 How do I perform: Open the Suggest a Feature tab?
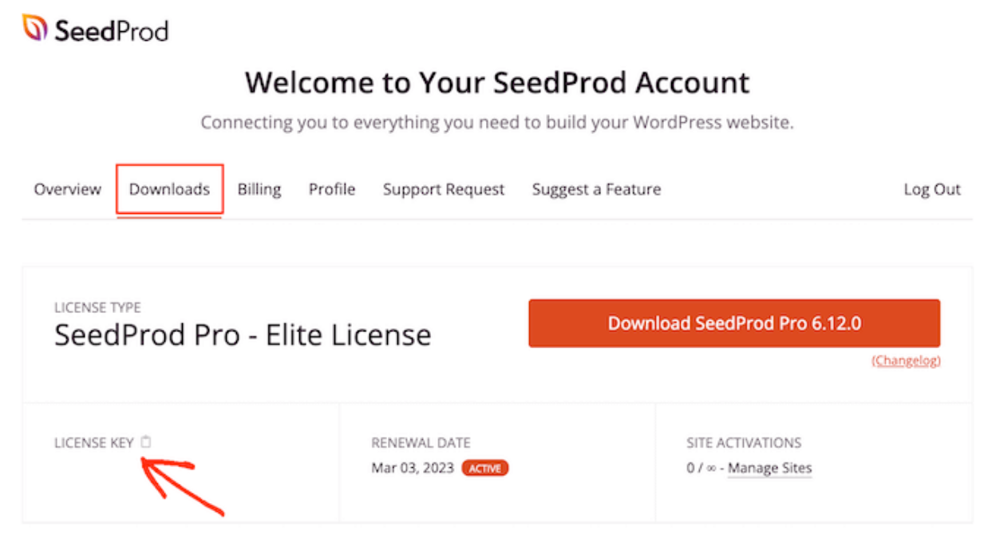coord(596,189)
